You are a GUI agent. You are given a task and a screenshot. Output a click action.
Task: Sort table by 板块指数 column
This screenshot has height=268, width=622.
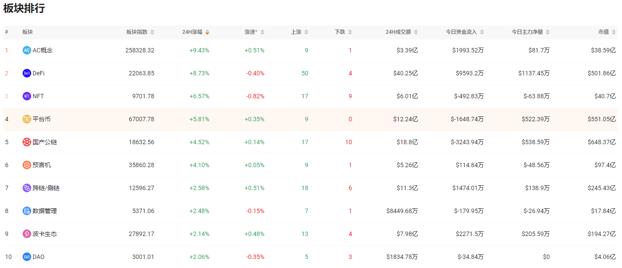(140, 32)
